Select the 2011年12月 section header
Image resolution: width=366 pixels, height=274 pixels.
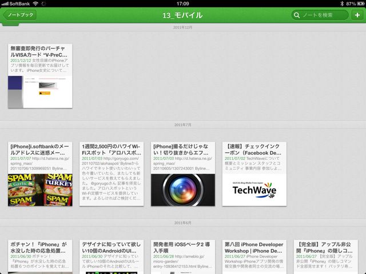183,27
